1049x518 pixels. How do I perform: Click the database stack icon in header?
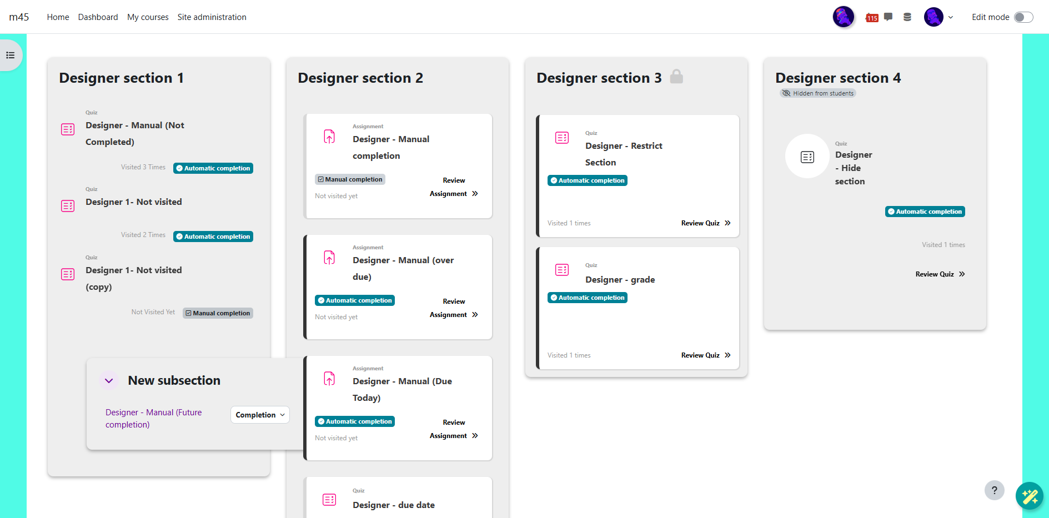(907, 17)
